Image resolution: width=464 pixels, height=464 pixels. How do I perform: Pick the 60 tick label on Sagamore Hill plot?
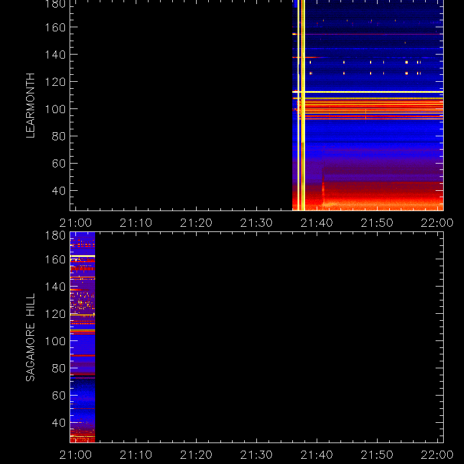coord(59,396)
